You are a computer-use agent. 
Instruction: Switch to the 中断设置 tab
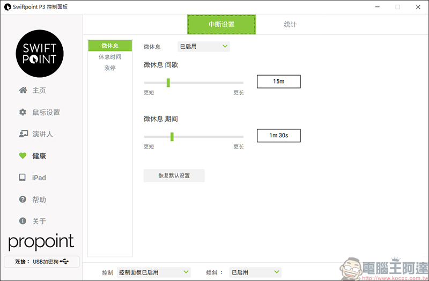[x=221, y=24]
